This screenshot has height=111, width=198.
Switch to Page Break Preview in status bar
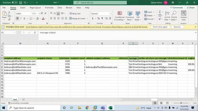pos(167,103)
